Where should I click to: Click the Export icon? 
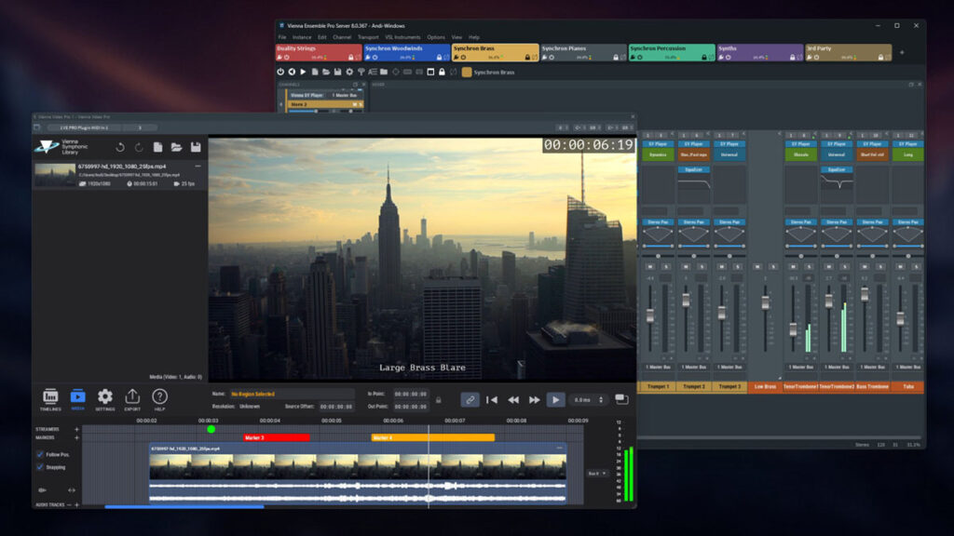point(132,399)
